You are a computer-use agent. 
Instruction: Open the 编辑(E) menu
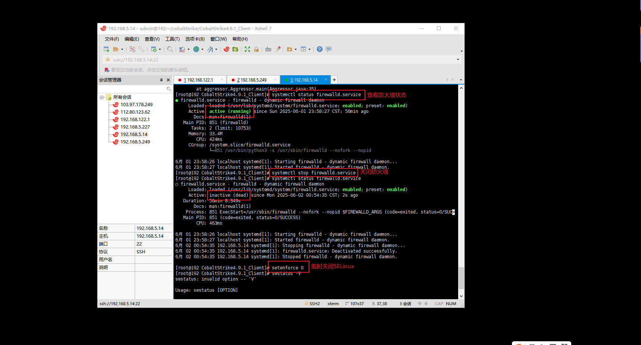(x=132, y=39)
